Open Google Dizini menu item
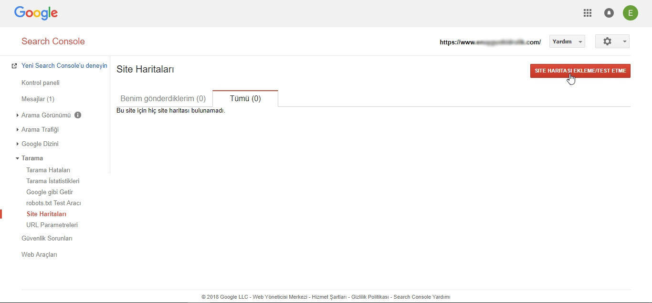Screen dimensions: 652x303 [40, 144]
